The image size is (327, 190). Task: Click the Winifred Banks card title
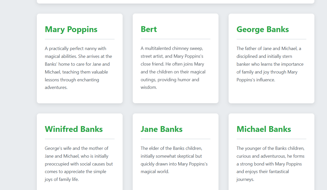point(74,129)
